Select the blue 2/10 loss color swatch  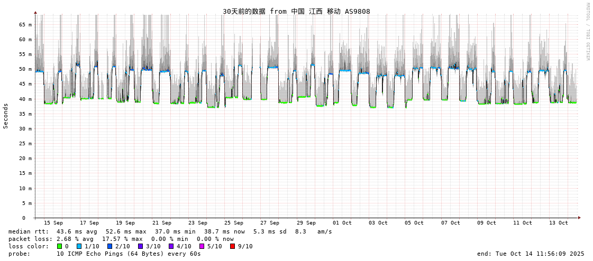[x=110, y=246]
